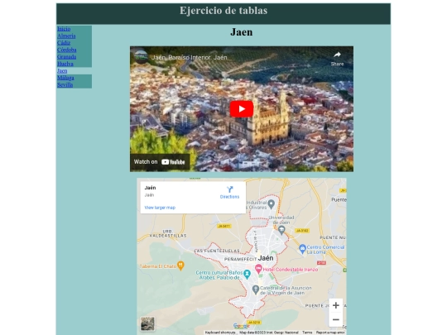Viewport: 447px width, 335px height.
Task: Select the Jaen sidebar link
Action: 62,70
